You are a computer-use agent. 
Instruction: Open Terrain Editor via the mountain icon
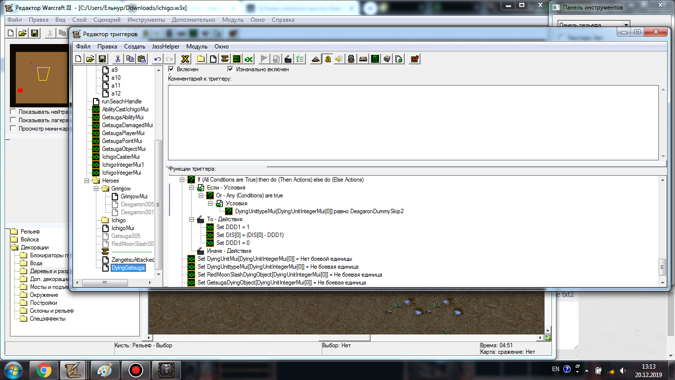(316, 59)
